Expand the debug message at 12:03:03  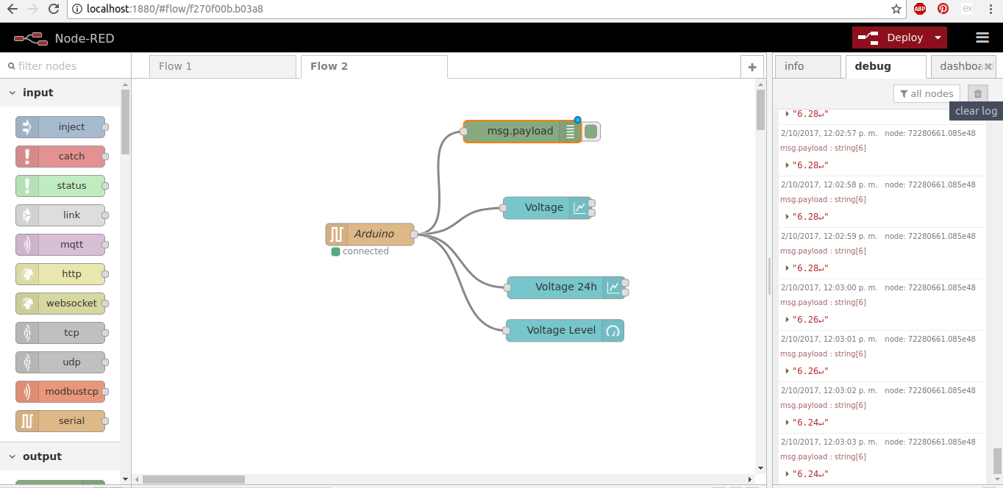coord(788,473)
